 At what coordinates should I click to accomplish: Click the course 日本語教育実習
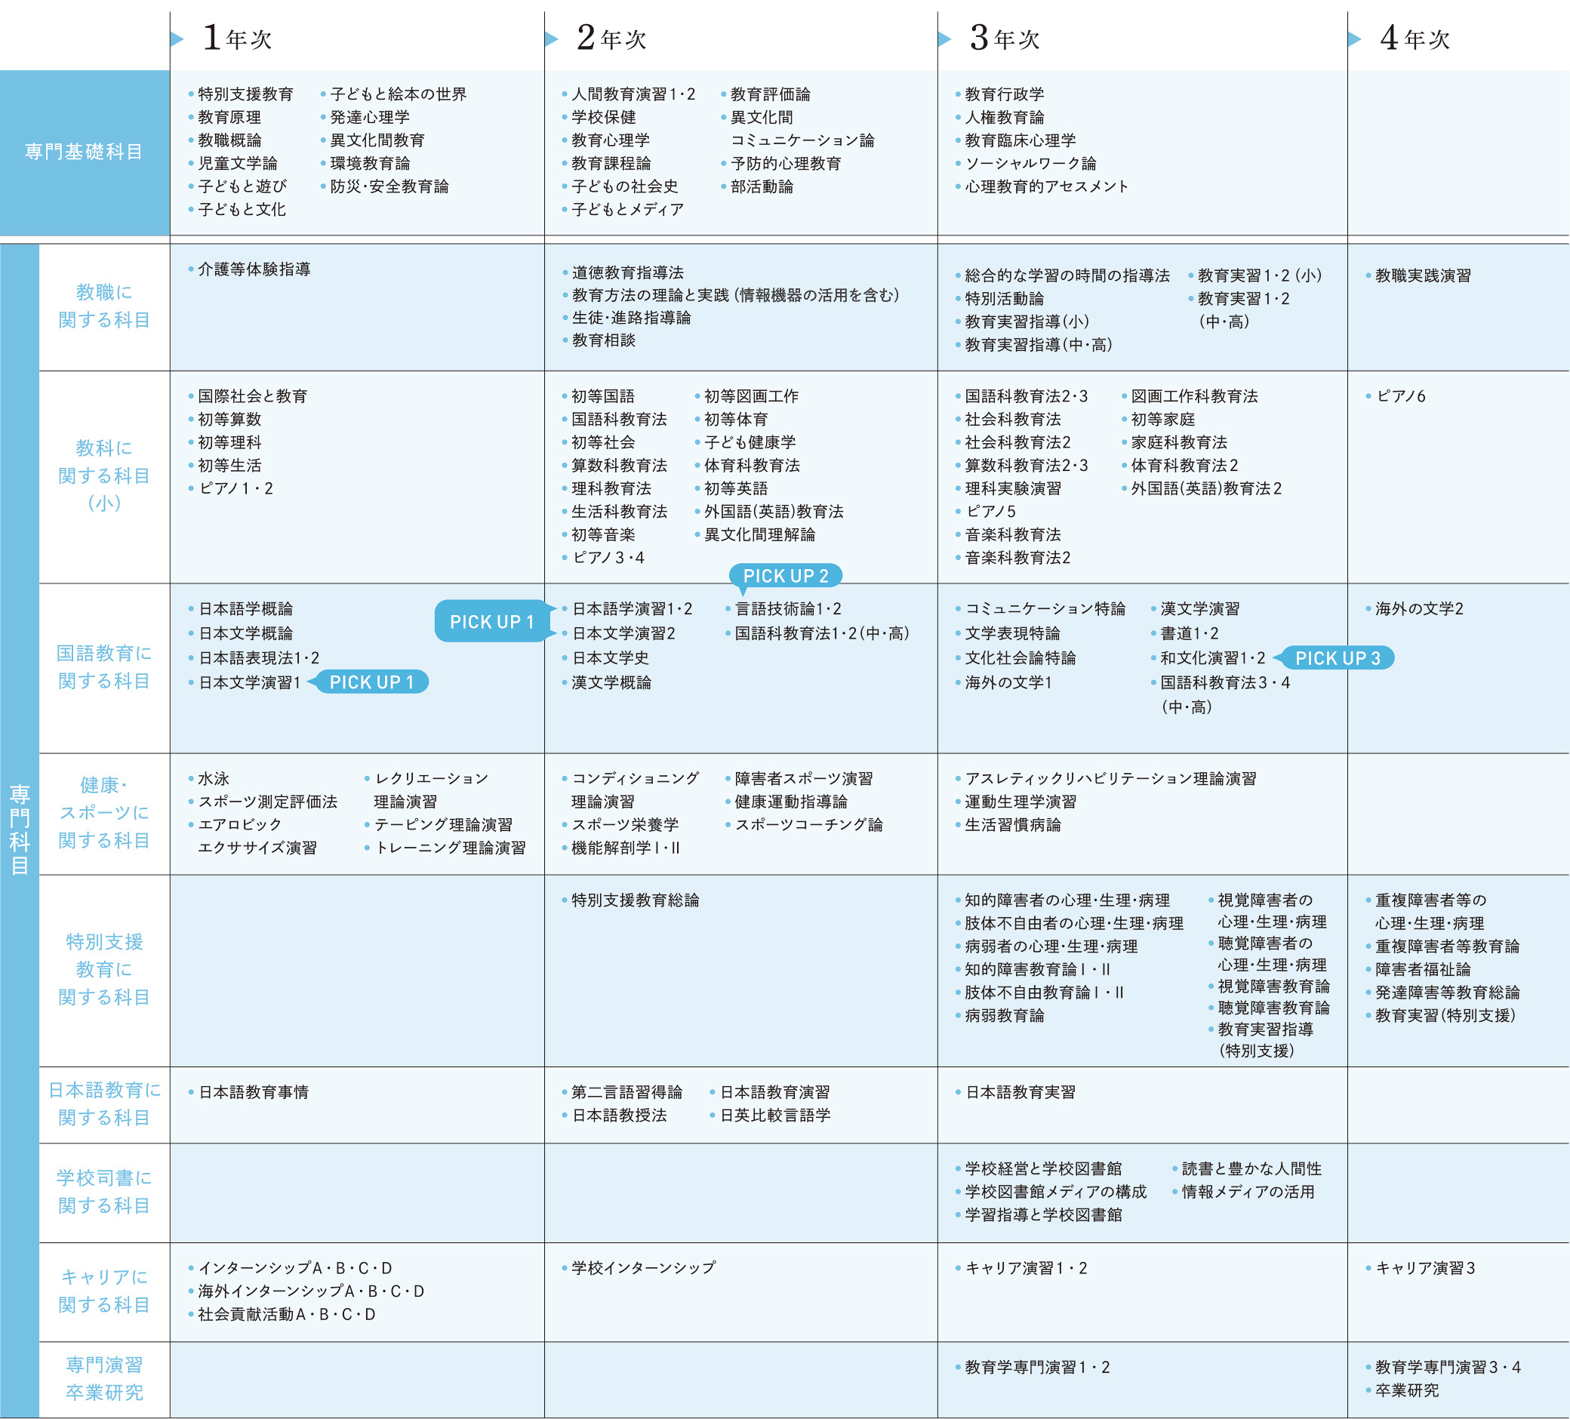[x=1020, y=1093]
